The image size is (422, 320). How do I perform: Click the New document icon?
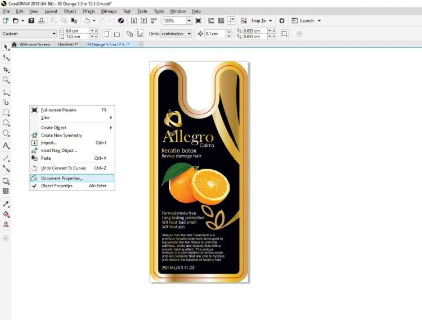(6, 21)
